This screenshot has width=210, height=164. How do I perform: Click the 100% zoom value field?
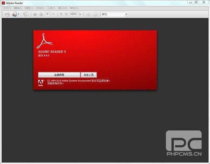[x=74, y=14]
